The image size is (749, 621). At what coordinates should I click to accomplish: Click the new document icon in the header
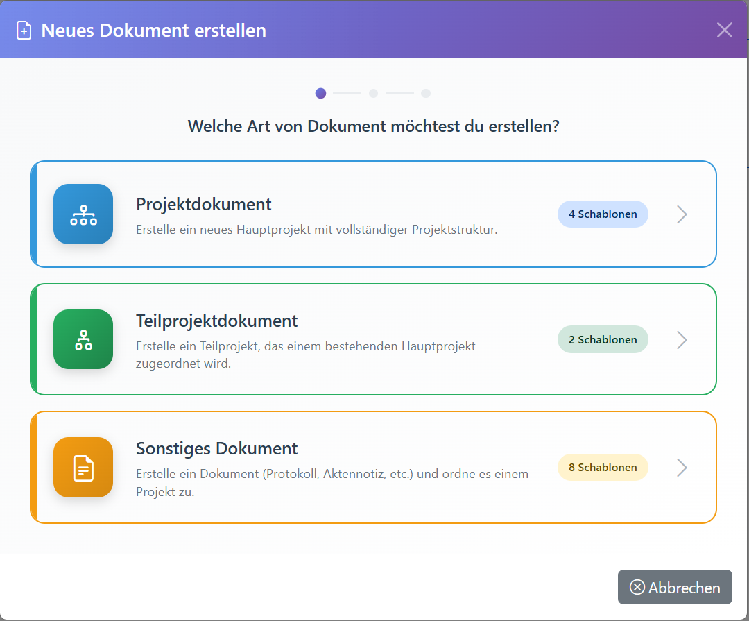click(x=23, y=30)
